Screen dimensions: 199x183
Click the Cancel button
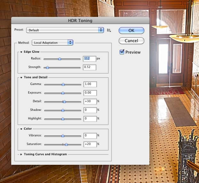(131, 41)
